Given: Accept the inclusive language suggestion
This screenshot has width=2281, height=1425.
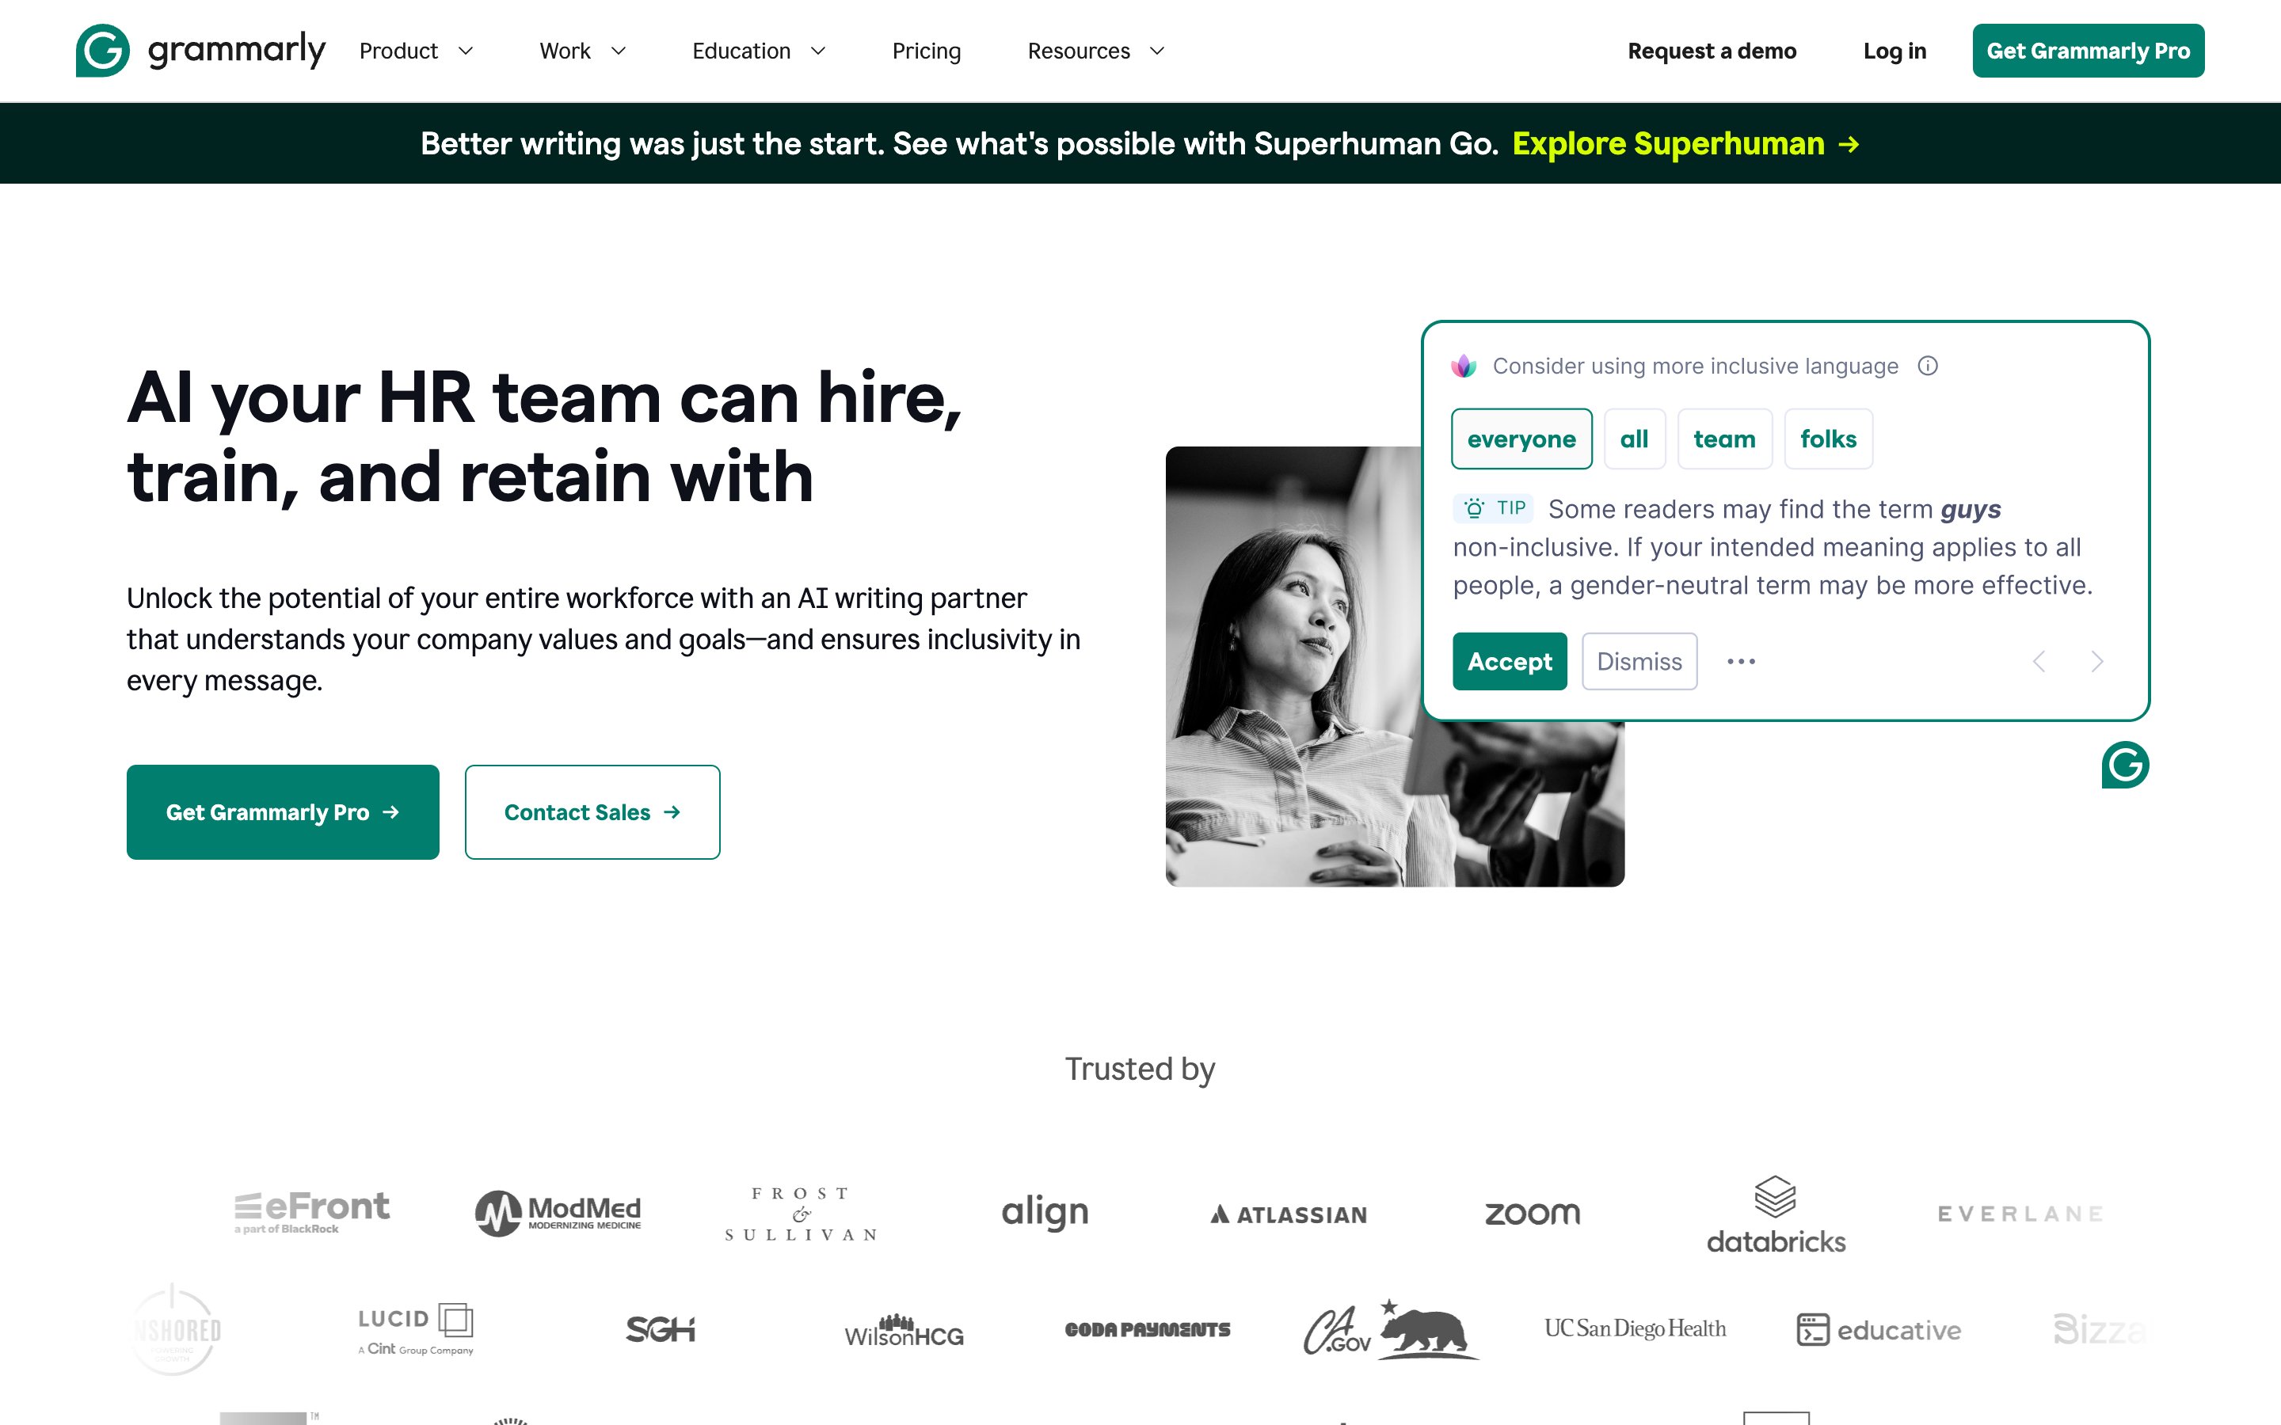Looking at the screenshot, I should 1510,662.
